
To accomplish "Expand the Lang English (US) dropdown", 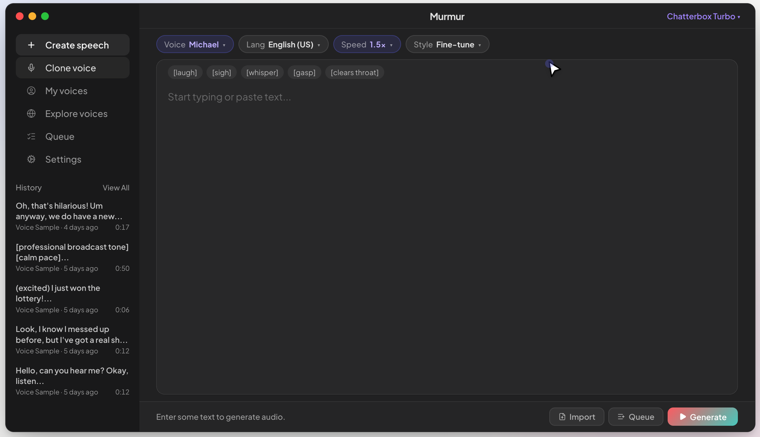I will (x=283, y=44).
